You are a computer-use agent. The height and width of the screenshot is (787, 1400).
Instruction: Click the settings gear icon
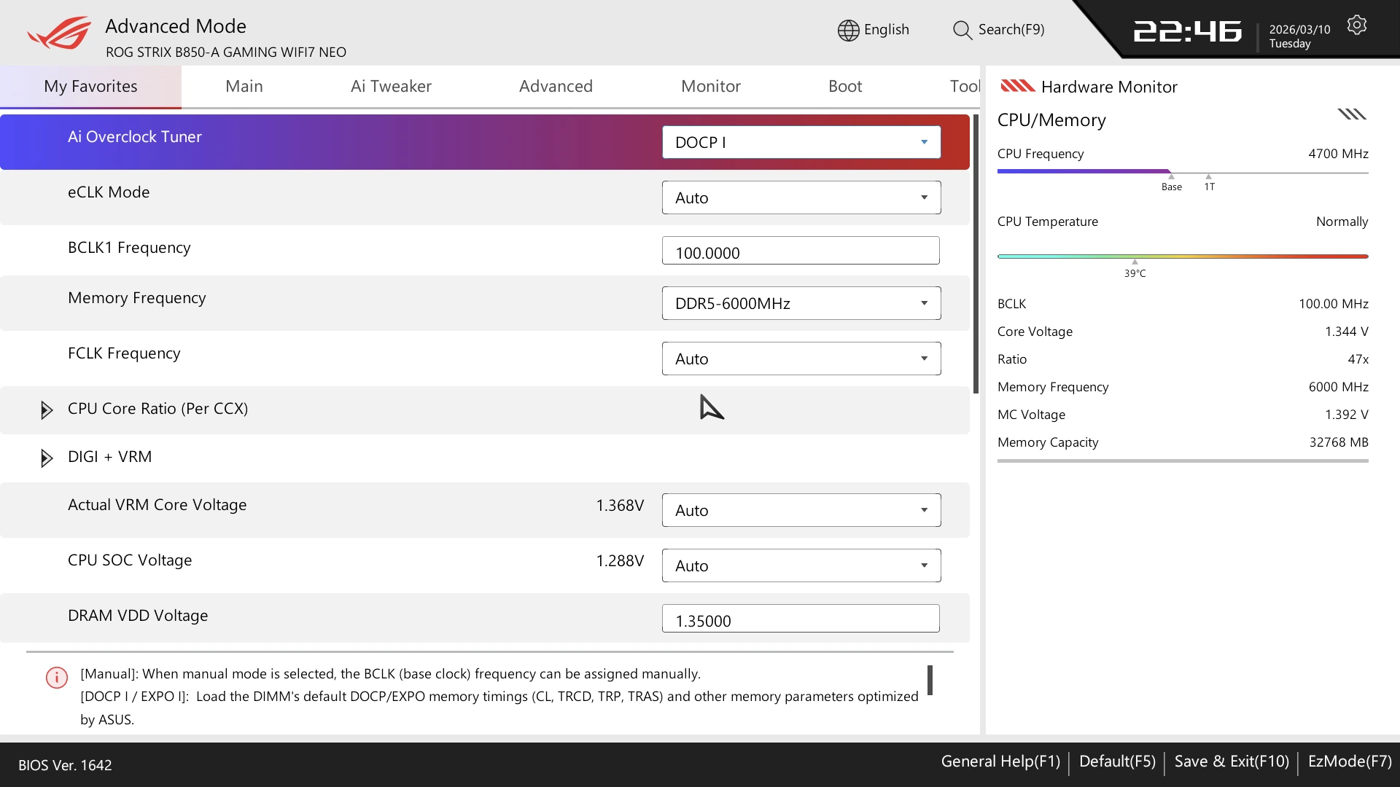1356,26
